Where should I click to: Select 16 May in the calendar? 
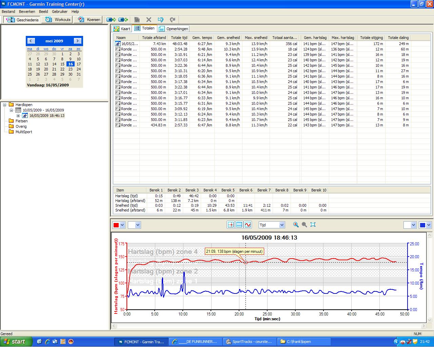pyautogui.click(x=71, y=64)
